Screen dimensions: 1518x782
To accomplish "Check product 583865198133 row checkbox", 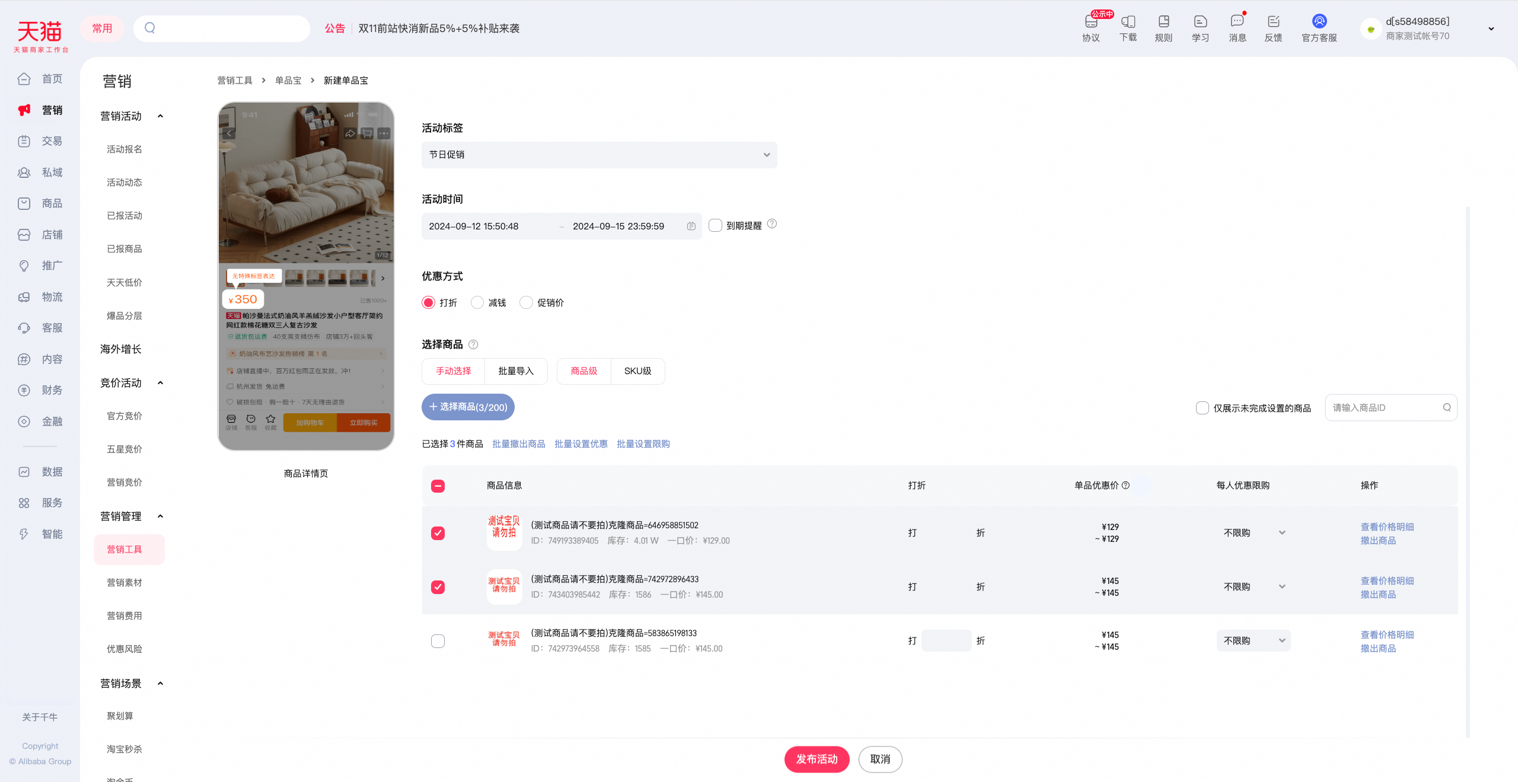I will tap(438, 641).
